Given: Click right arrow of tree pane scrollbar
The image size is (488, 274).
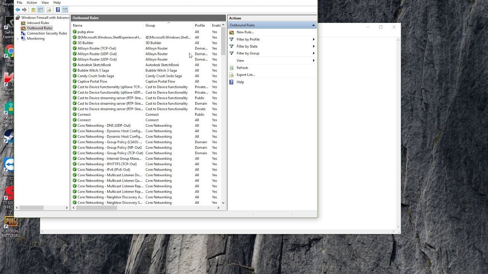Looking at the screenshot, I should tap(67, 208).
